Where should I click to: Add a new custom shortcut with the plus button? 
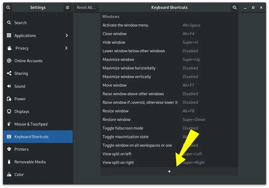pyautogui.click(x=169, y=171)
